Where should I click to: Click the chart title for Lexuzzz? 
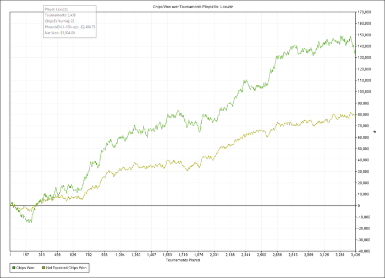click(x=193, y=7)
